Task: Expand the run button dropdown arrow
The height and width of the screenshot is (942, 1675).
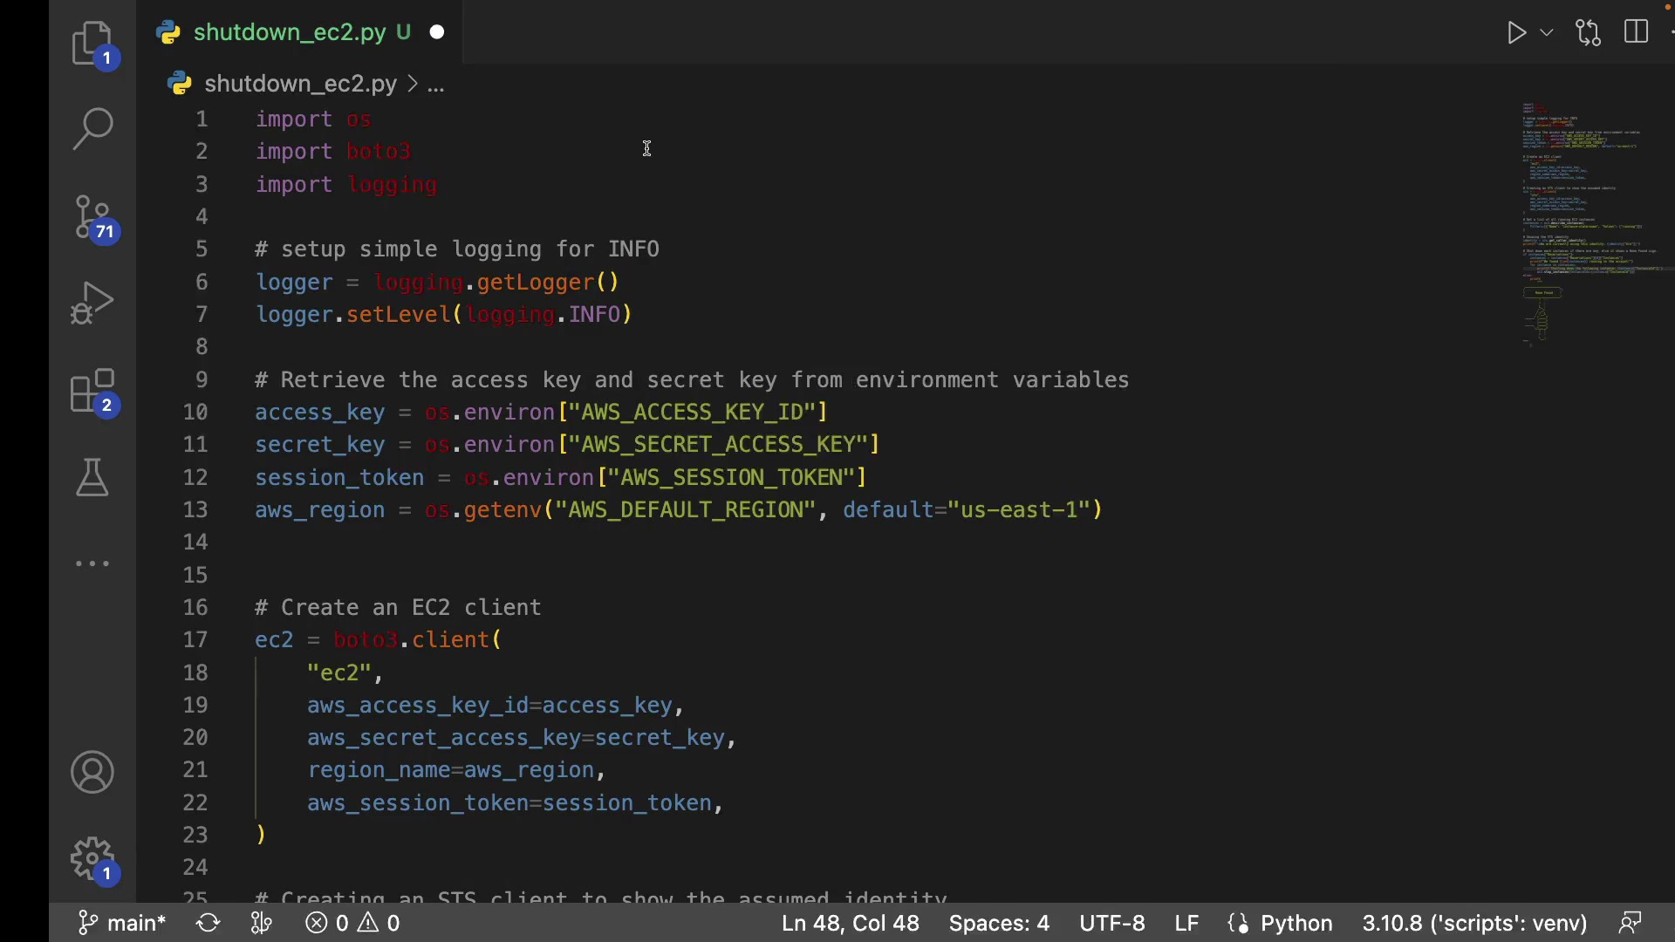Action: [1547, 33]
